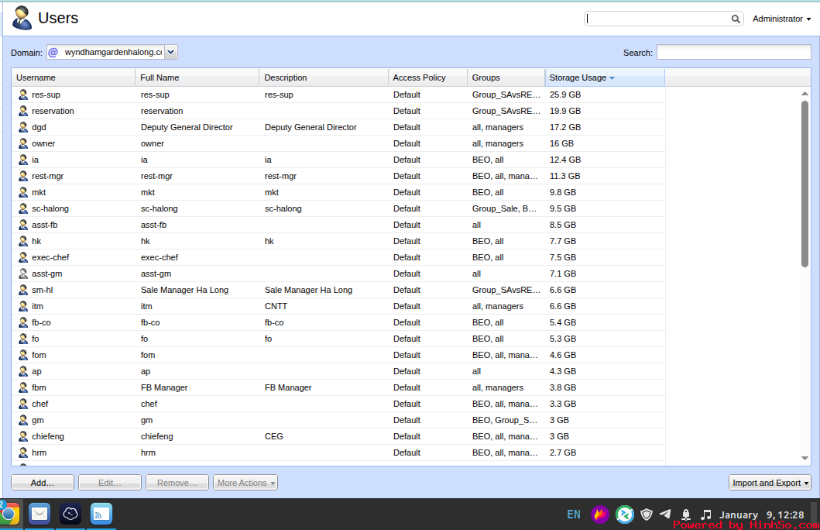This screenshot has width=820, height=530.
Task: Click the magnifier icon in top search box
Action: [x=736, y=19]
